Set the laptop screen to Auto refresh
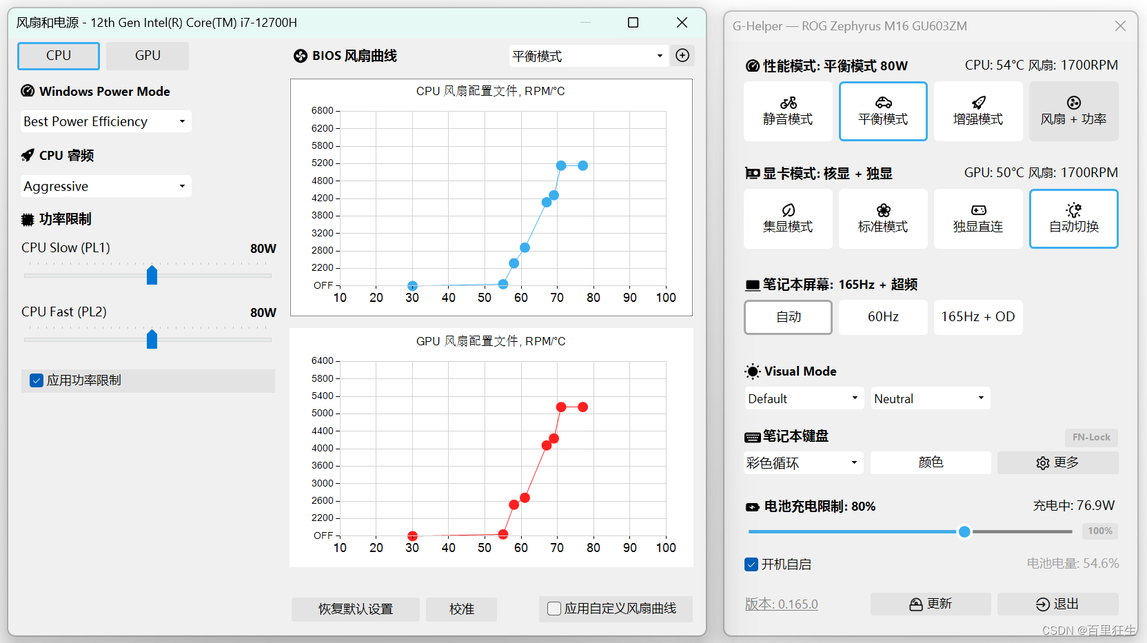The width and height of the screenshot is (1147, 643). click(x=788, y=317)
